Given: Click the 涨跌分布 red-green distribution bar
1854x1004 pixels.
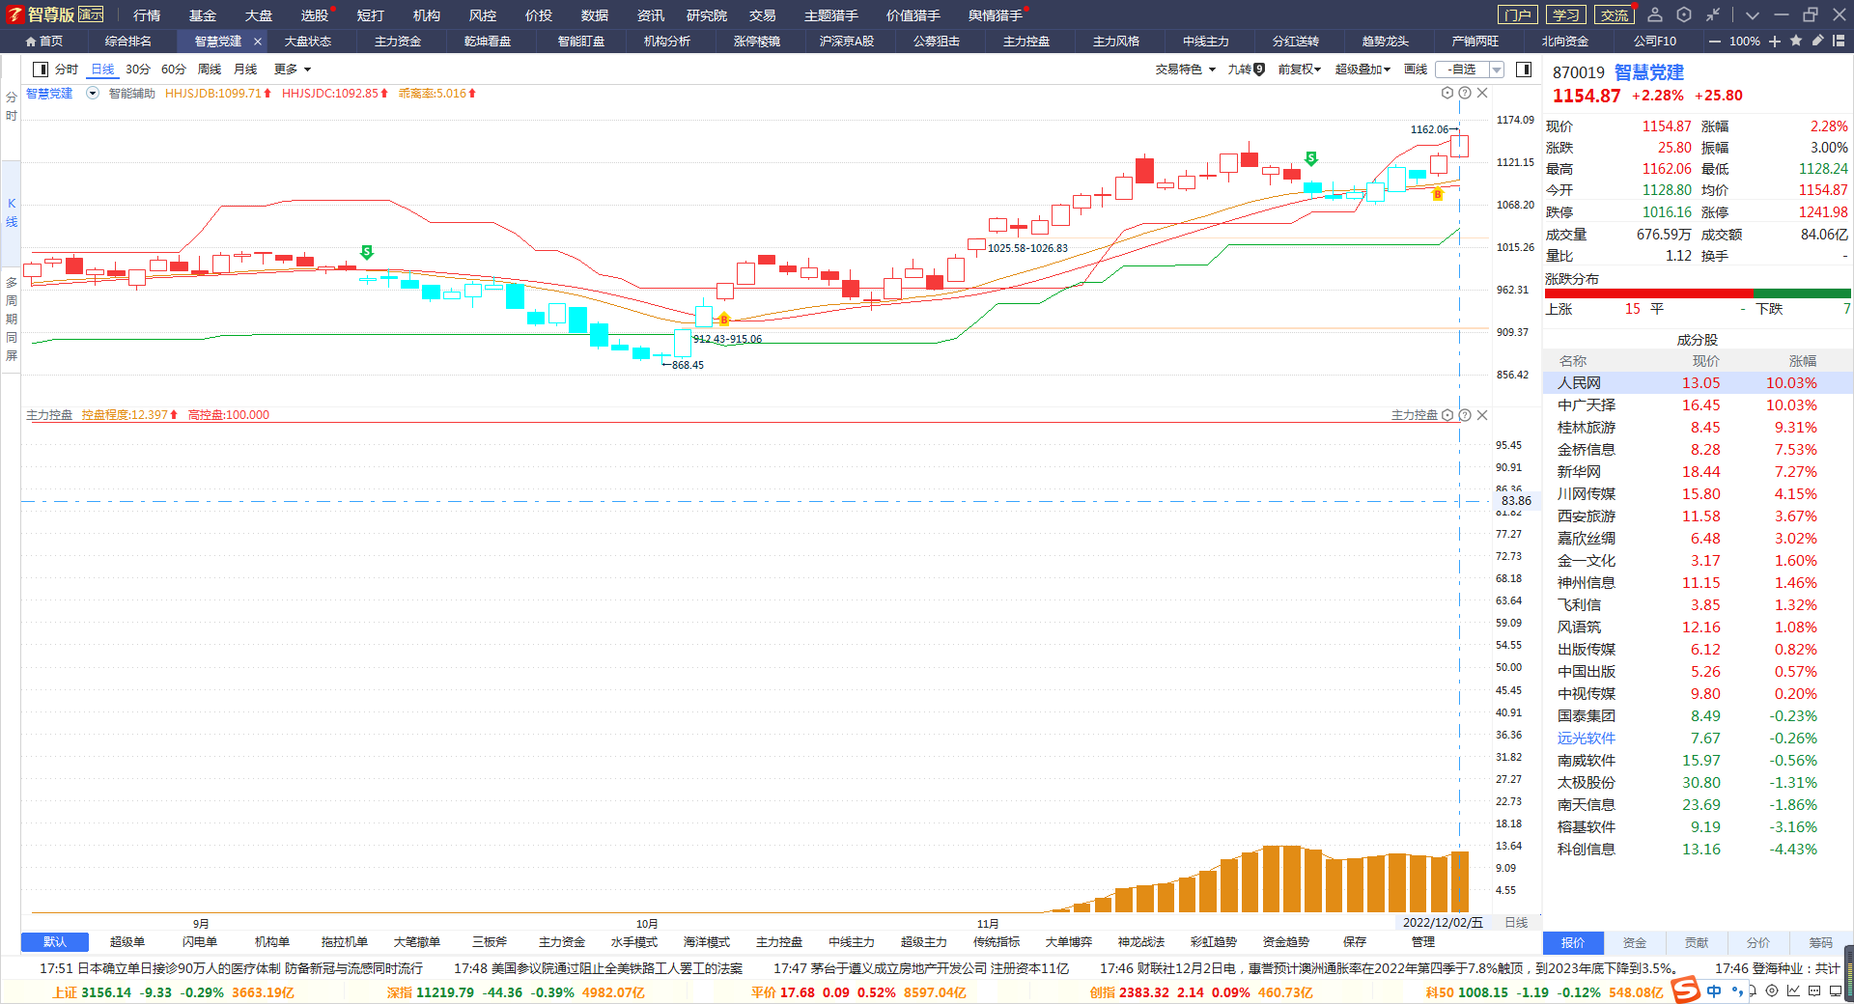Looking at the screenshot, I should (x=1698, y=293).
